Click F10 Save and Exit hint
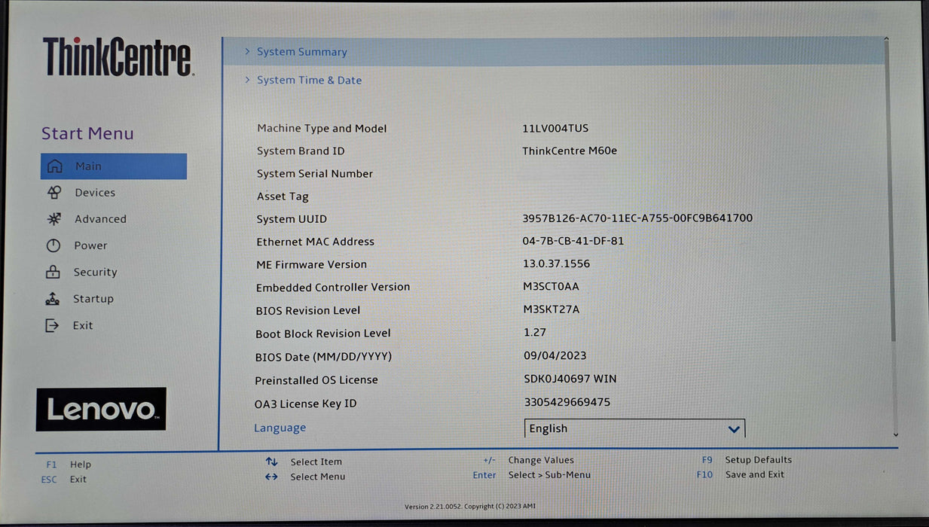 tap(740, 474)
